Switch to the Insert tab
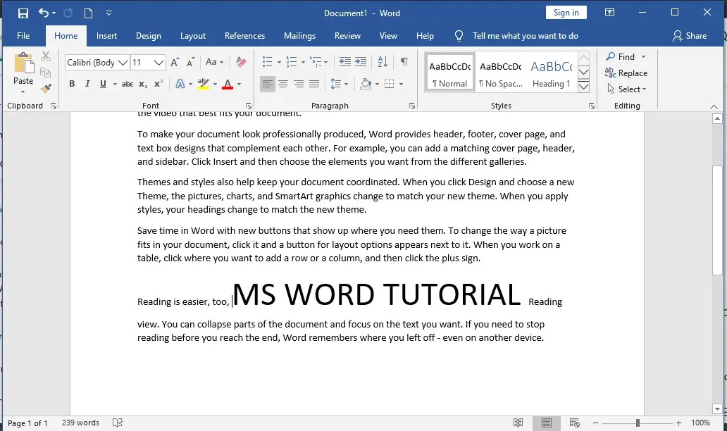The width and height of the screenshot is (727, 431). [x=106, y=36]
